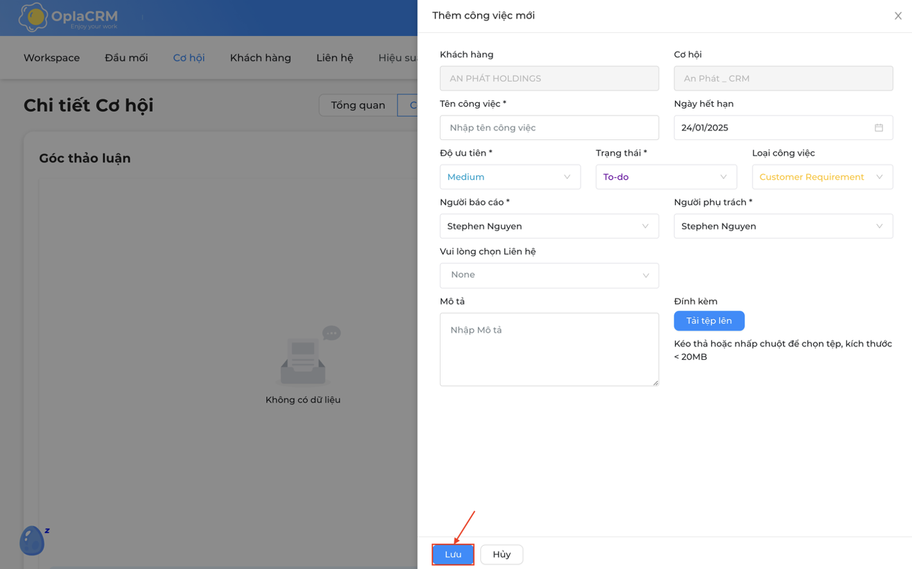Click the disabled Cơ hội field An Phát _ CRM

783,78
